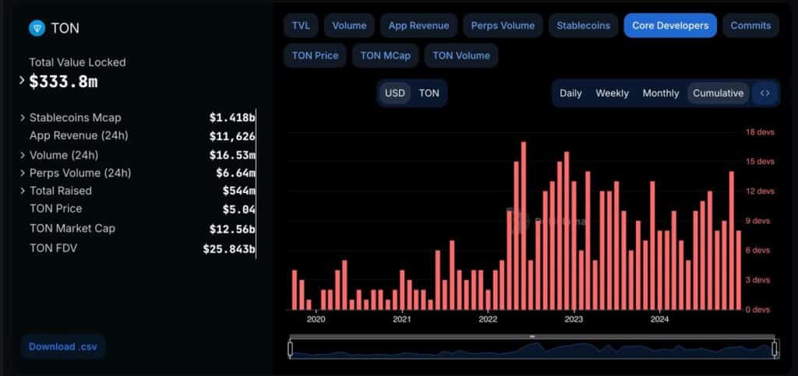Image resolution: width=798 pixels, height=376 pixels.
Task: Click the top grip of the range selector
Action: [x=532, y=336]
